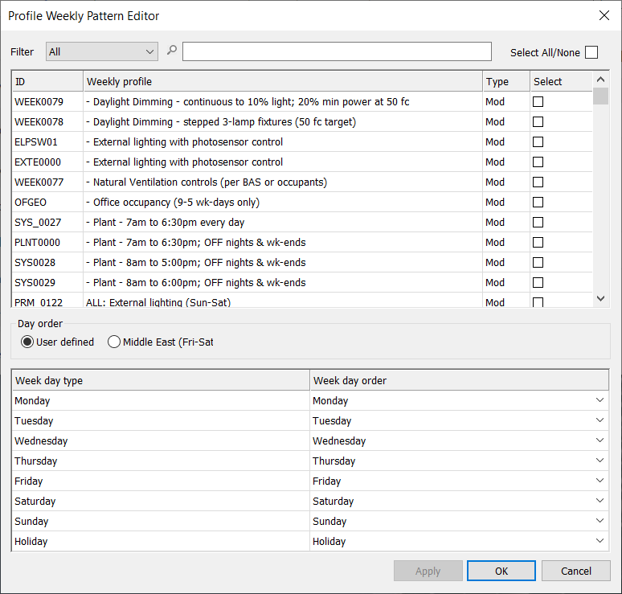Check the Select box for EXTE0000

[538, 162]
